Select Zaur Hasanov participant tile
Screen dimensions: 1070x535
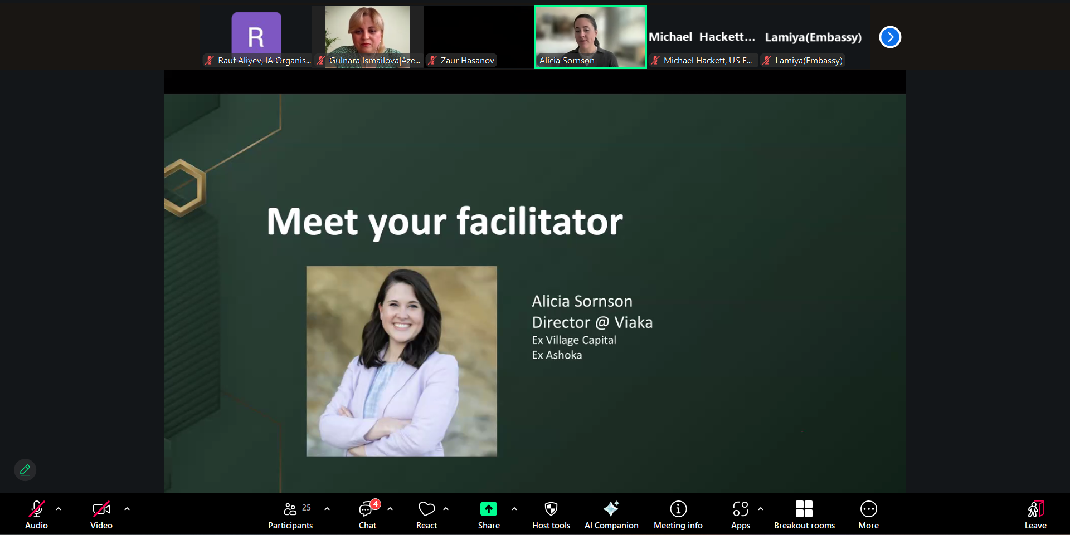click(479, 37)
